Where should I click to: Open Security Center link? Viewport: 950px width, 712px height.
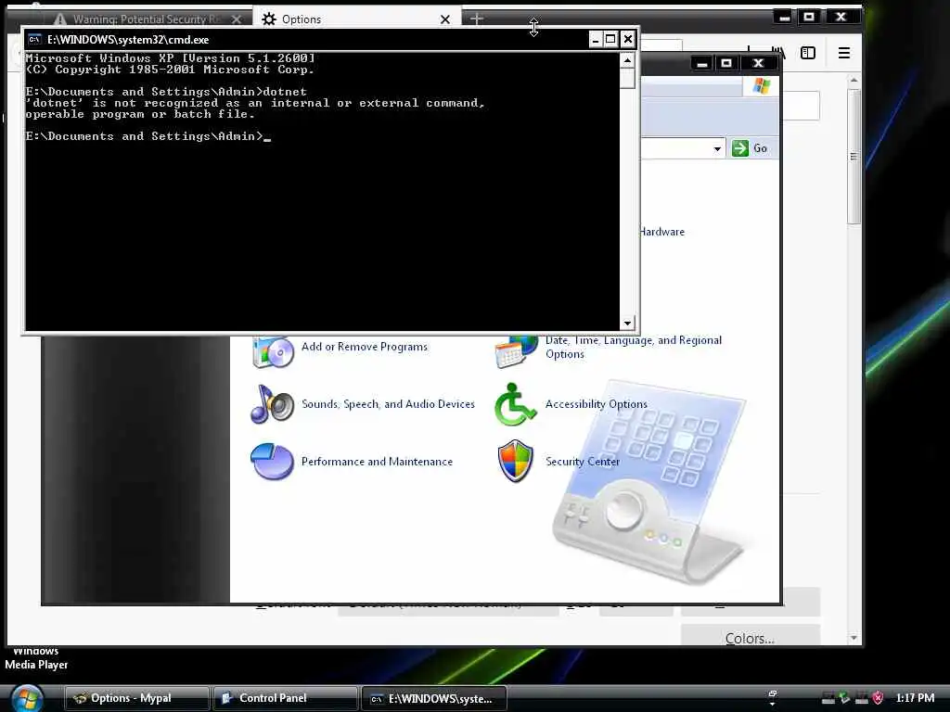click(583, 462)
